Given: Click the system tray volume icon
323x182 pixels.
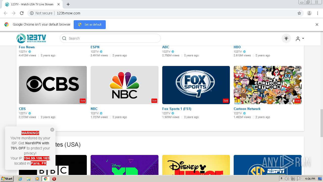Looking at the screenshot, I should click(x=287, y=179).
